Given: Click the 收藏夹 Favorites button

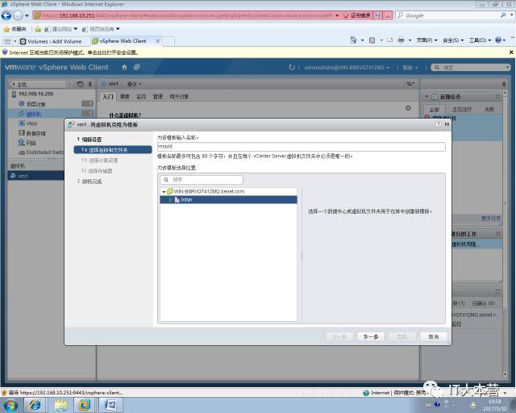Looking at the screenshot, I should (x=15, y=29).
